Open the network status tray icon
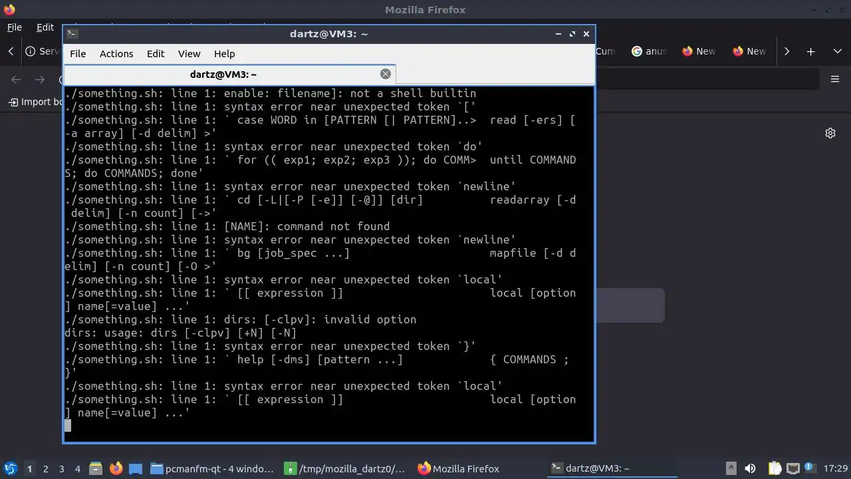 tap(792, 468)
